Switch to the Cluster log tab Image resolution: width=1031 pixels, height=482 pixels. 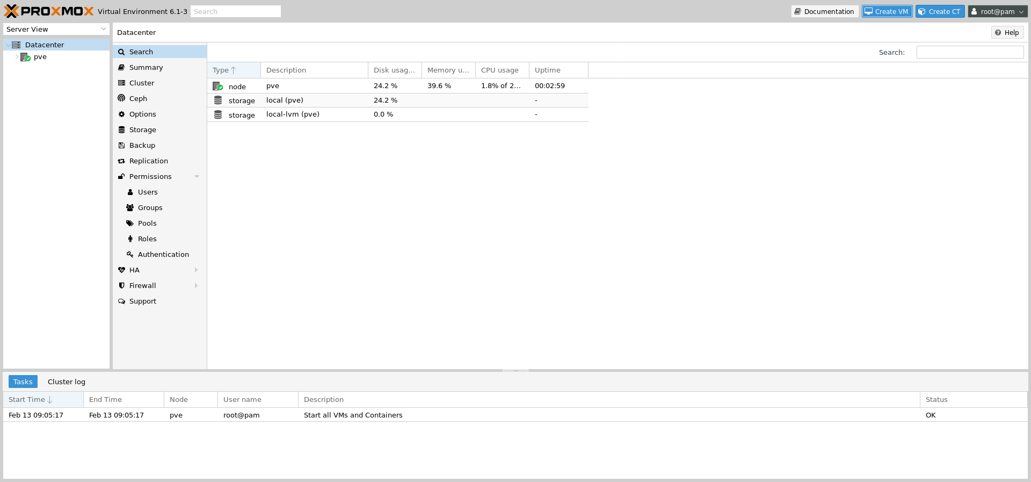pyautogui.click(x=67, y=382)
